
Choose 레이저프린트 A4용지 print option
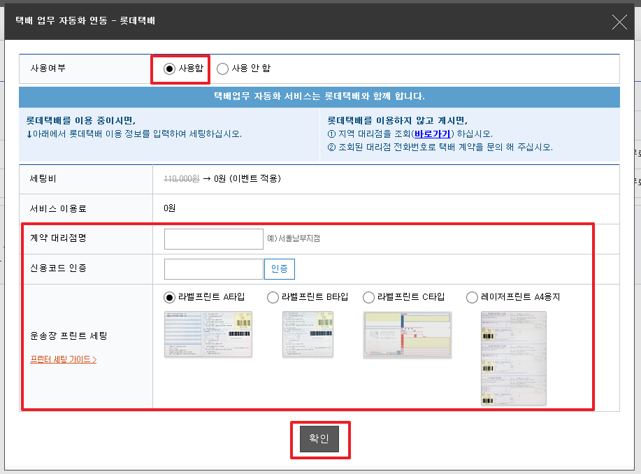(x=472, y=297)
